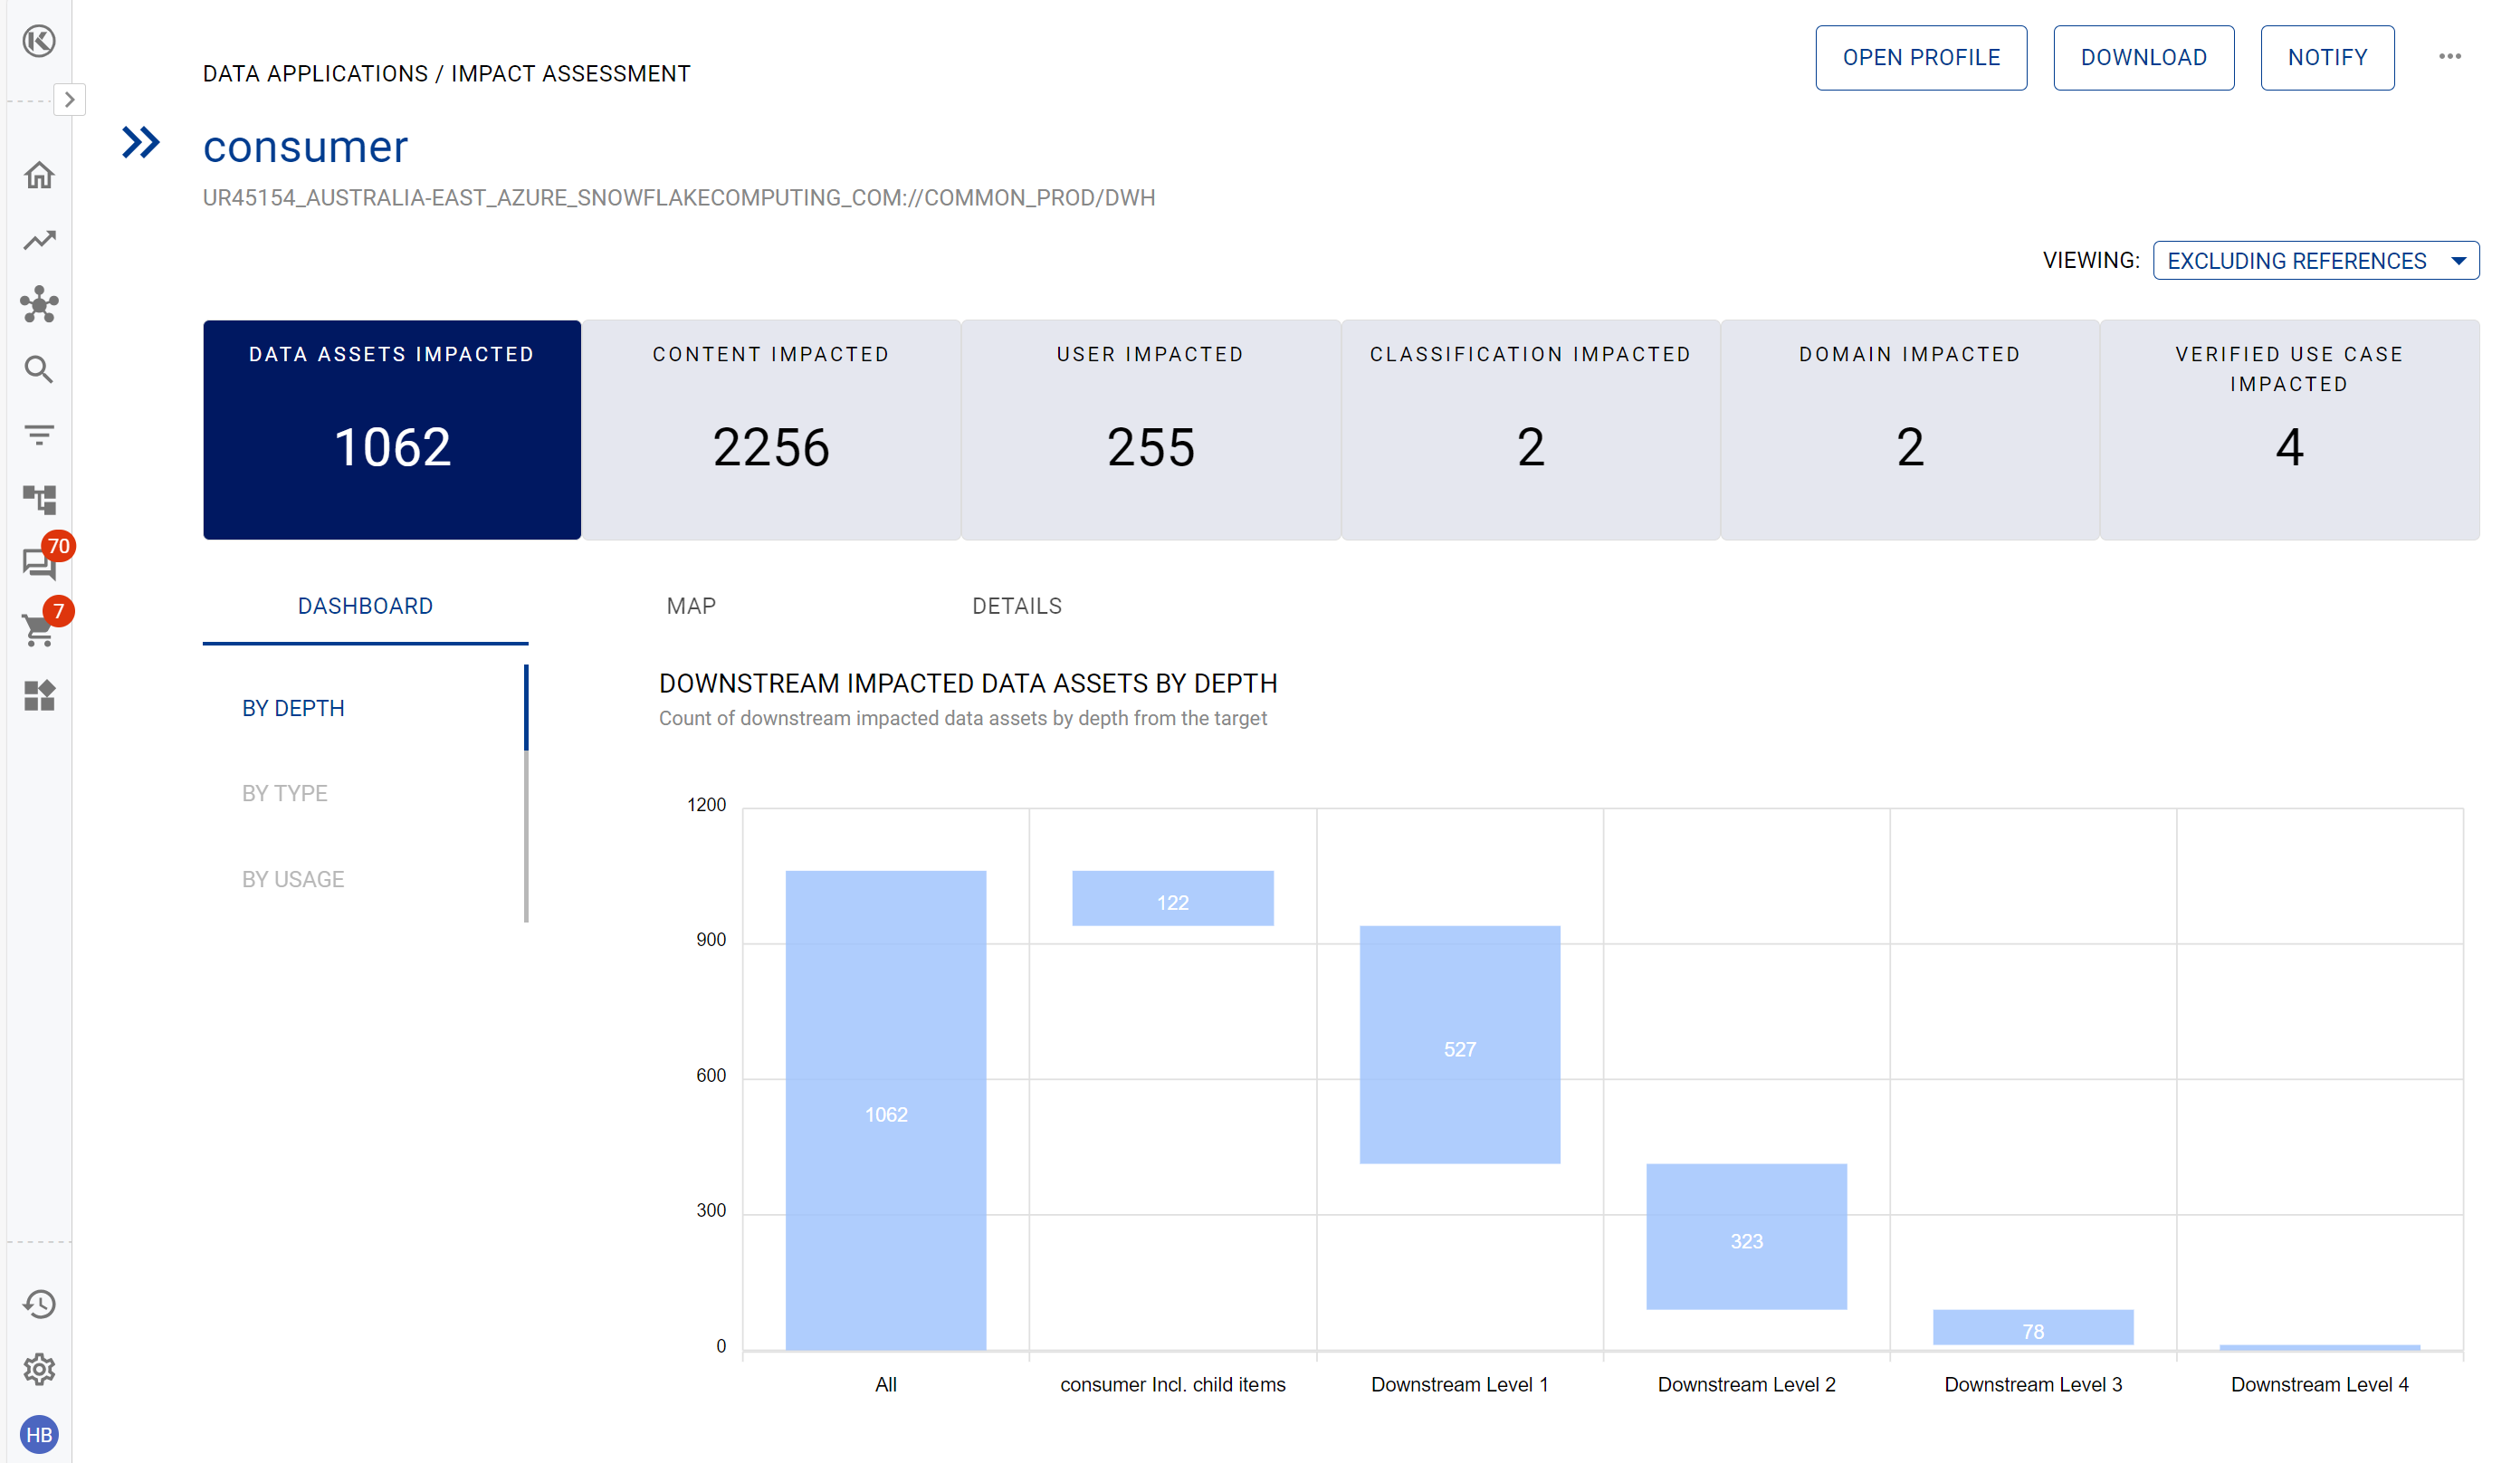Open the dashboard widgets icon in sidebar

click(39, 694)
